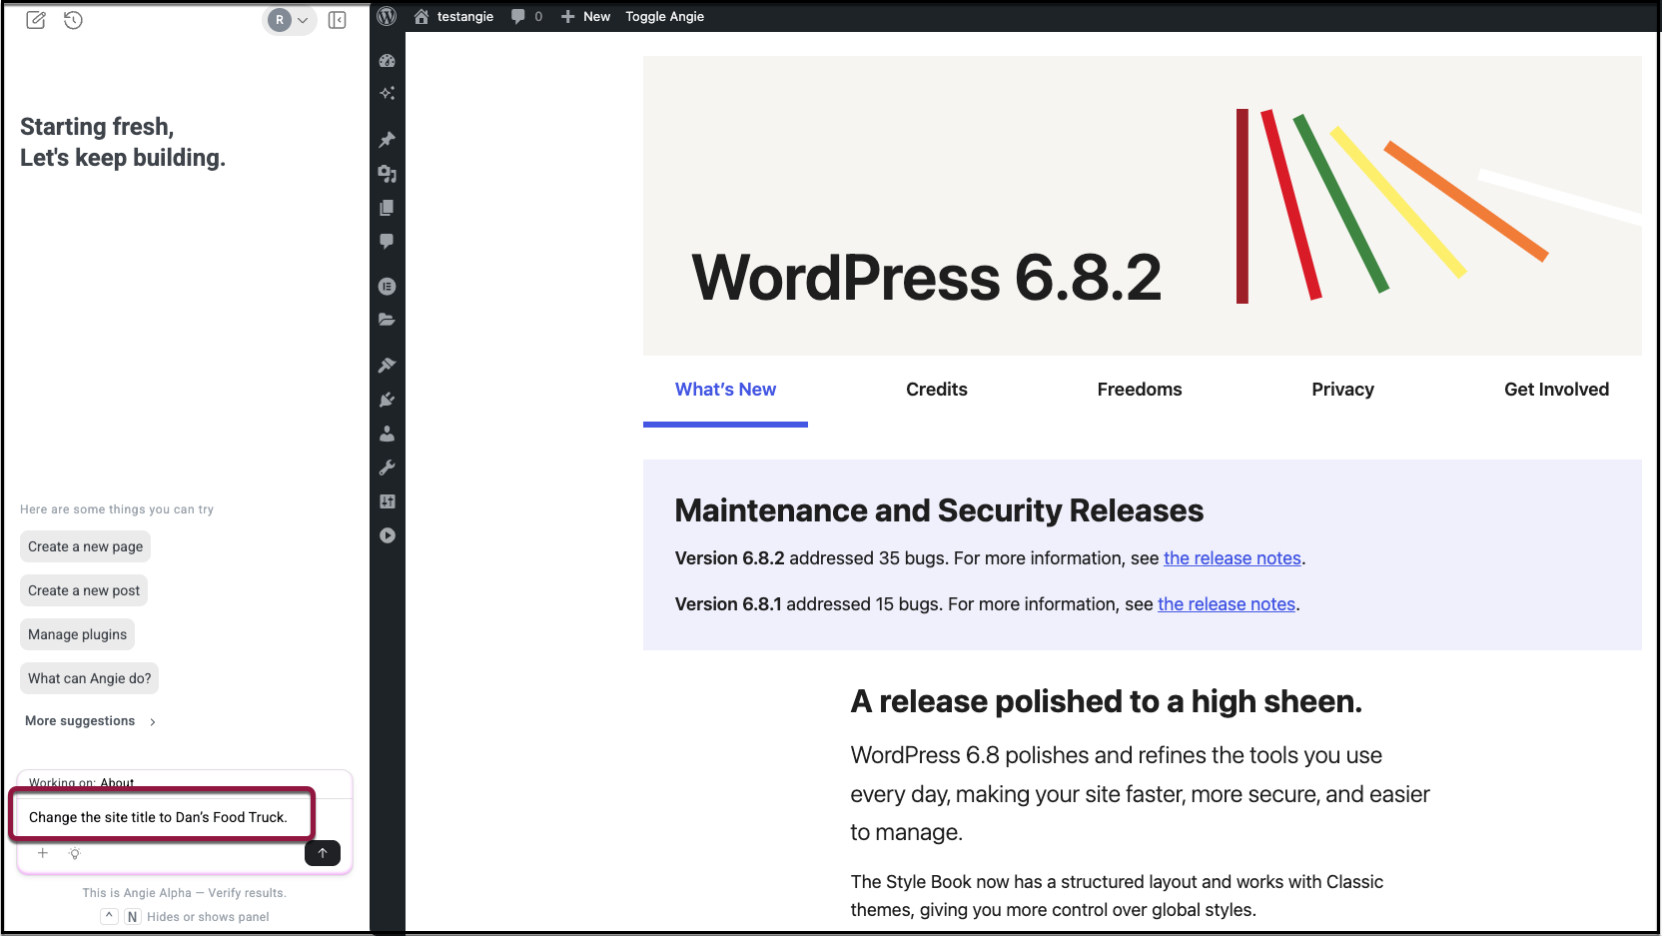Open the Posts pushpin menu icon
1662x936 pixels.
click(x=388, y=140)
